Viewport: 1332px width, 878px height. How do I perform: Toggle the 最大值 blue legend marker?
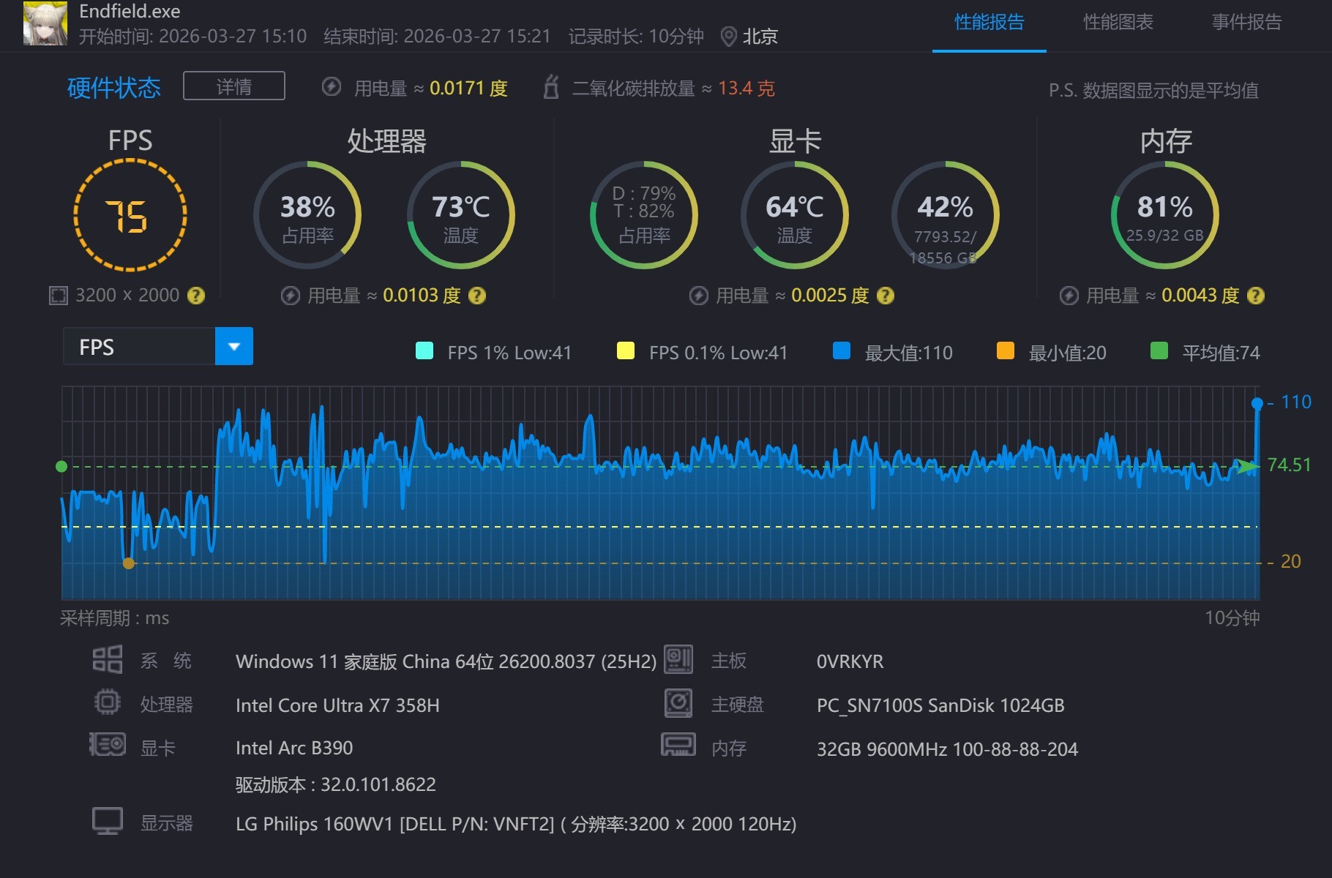click(x=842, y=351)
